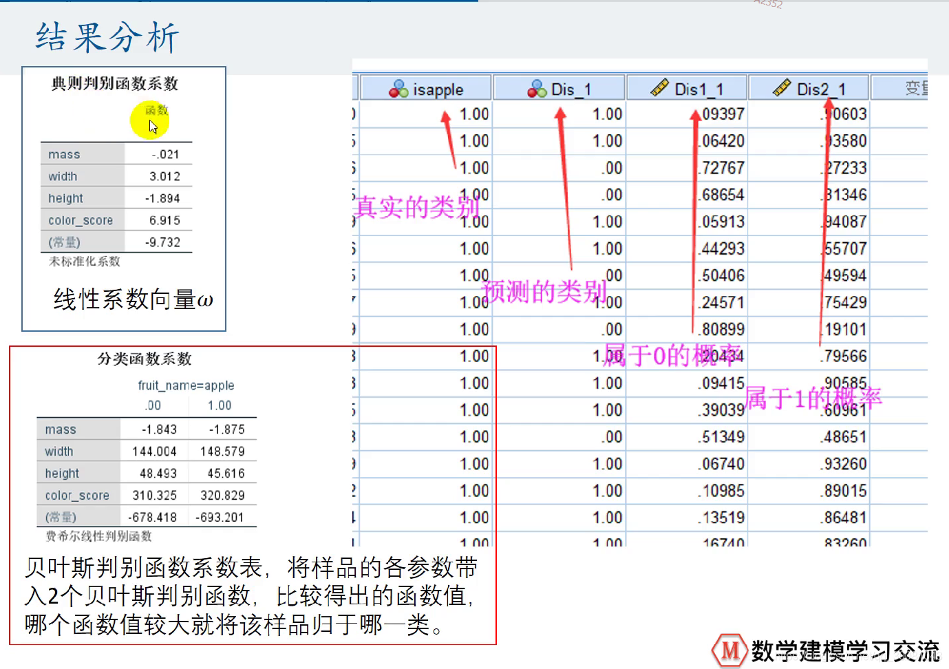Screen dimensions: 949x669
Task: Click the height classification value 48.493
Action: (158, 474)
